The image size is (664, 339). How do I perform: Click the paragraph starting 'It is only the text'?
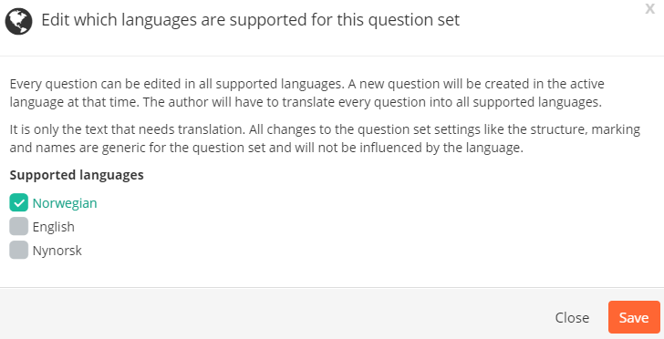pos(325,139)
